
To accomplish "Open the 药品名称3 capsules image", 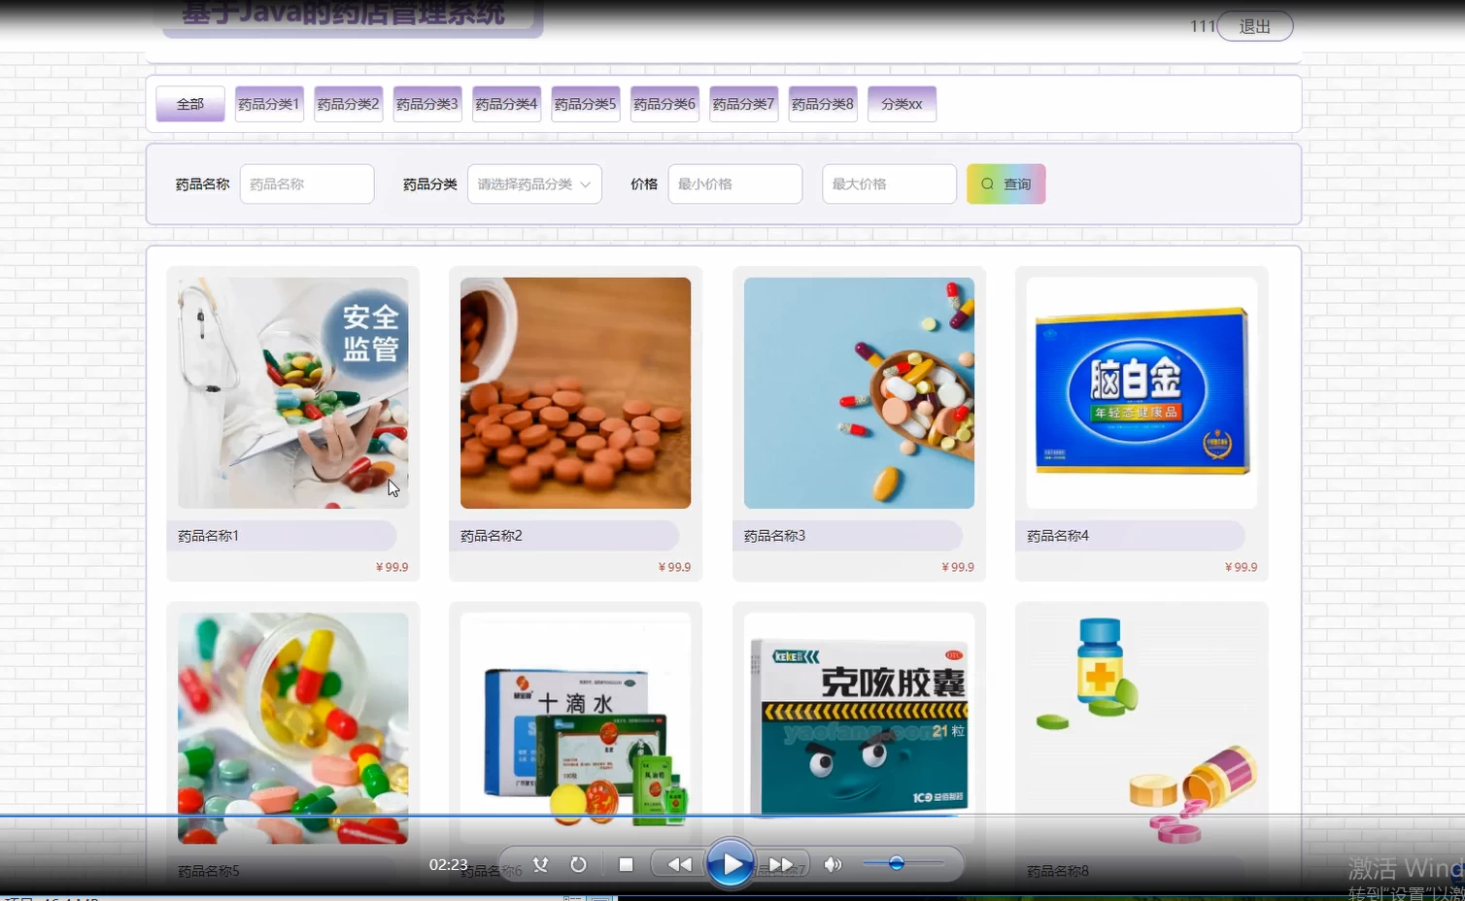I will [859, 393].
